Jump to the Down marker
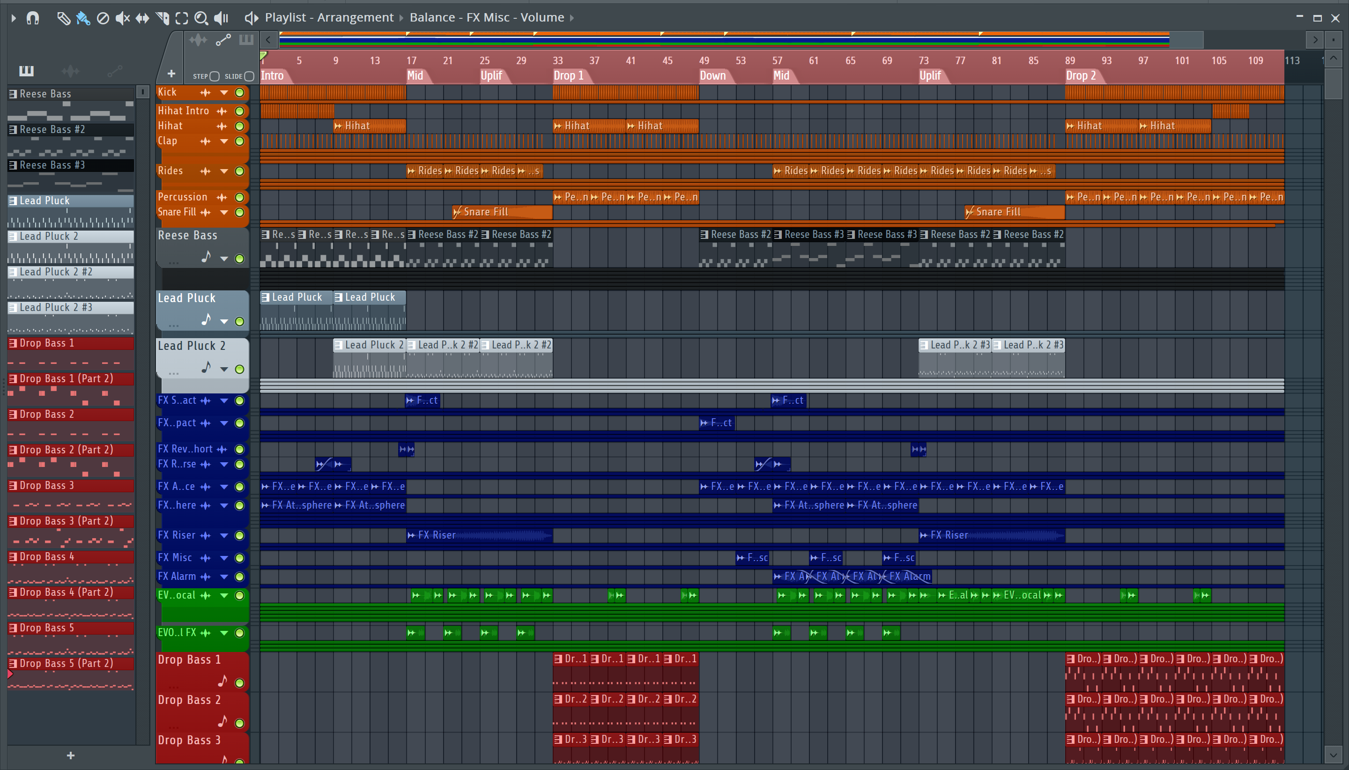The image size is (1349, 770). pos(712,75)
